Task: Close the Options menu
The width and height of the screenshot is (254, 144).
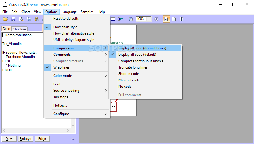Action: (x=51, y=12)
